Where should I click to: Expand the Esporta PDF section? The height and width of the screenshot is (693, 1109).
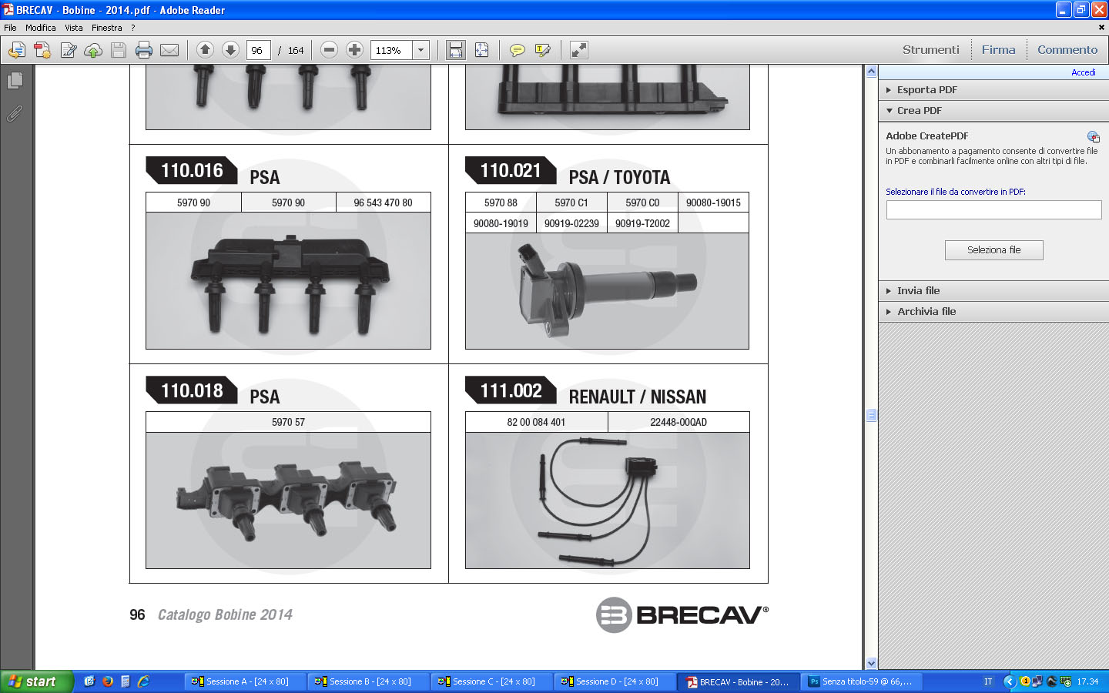(993, 90)
